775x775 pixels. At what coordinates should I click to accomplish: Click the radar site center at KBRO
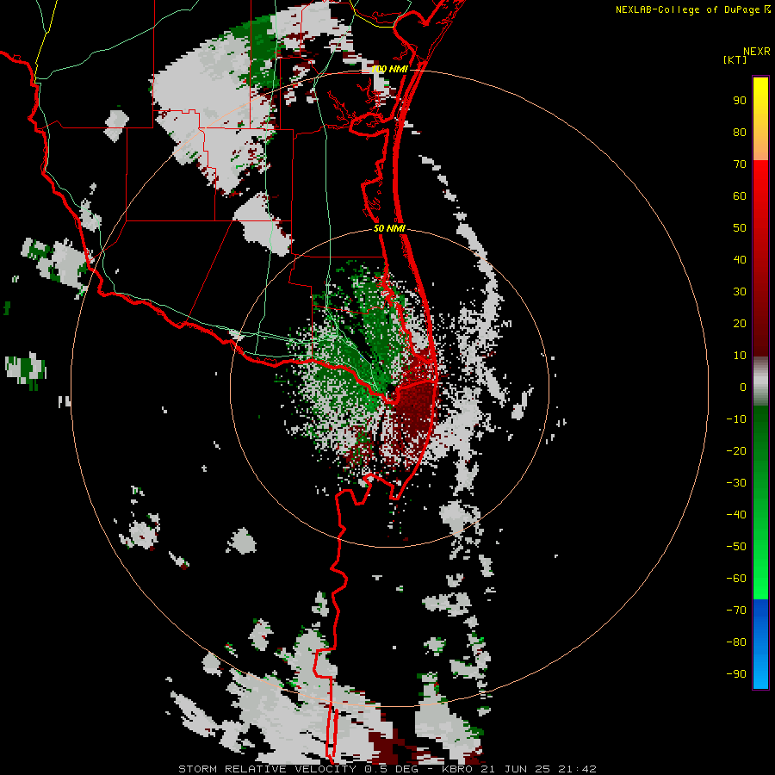point(390,388)
